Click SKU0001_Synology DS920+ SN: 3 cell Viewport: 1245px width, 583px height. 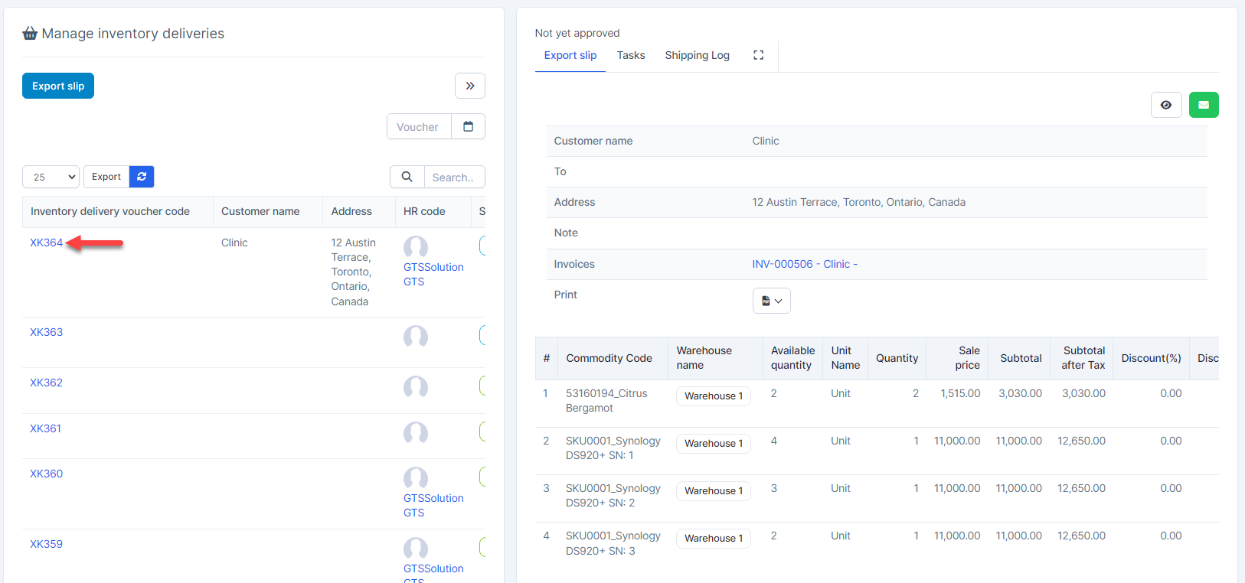point(613,543)
